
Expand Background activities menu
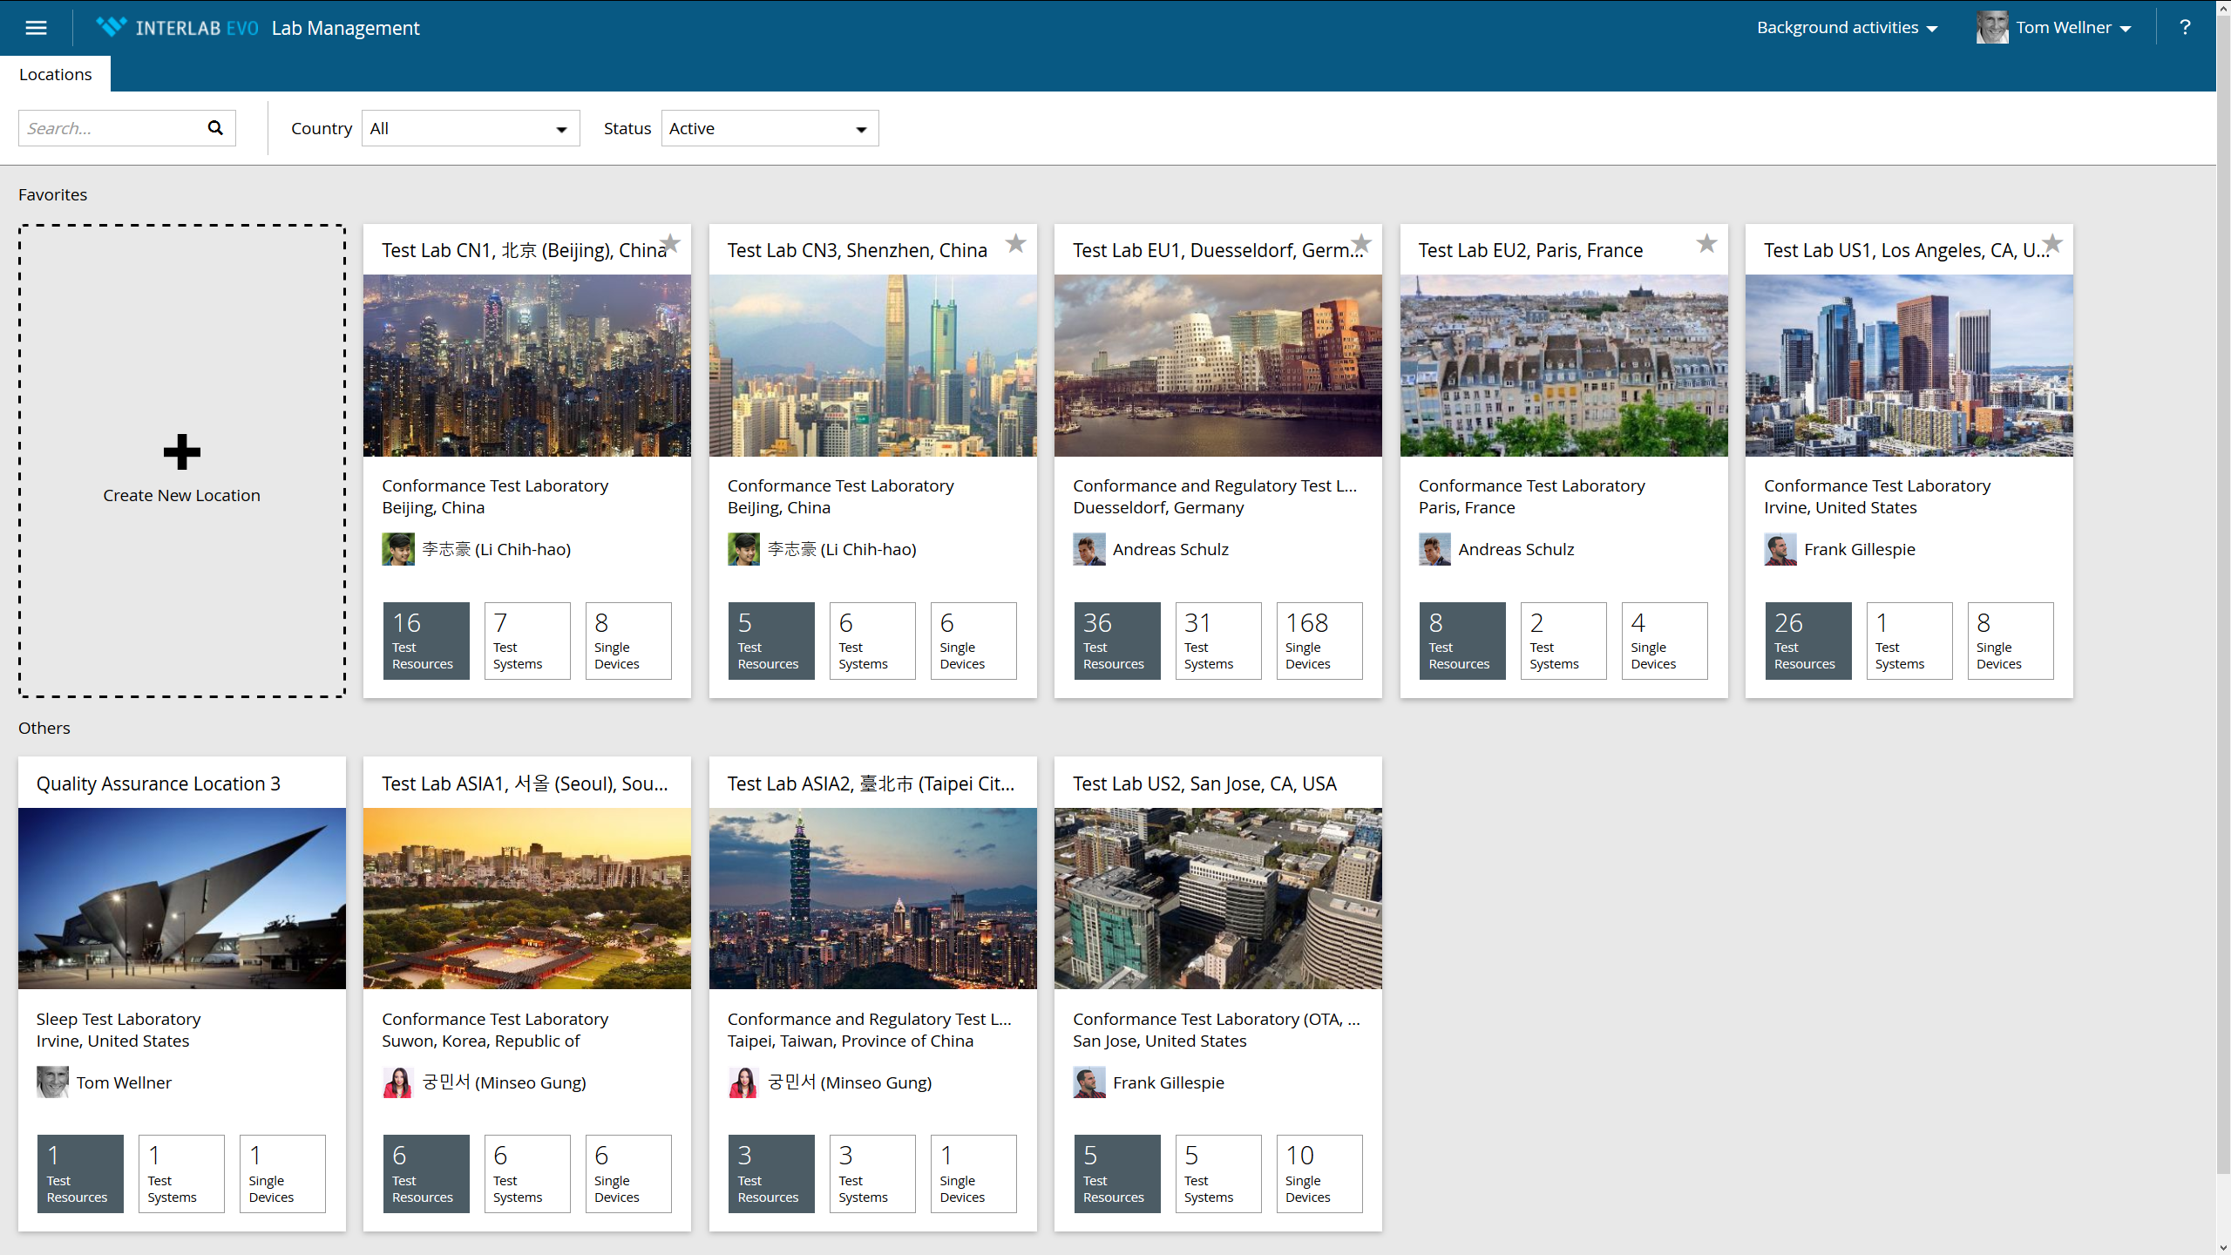[x=1847, y=28]
